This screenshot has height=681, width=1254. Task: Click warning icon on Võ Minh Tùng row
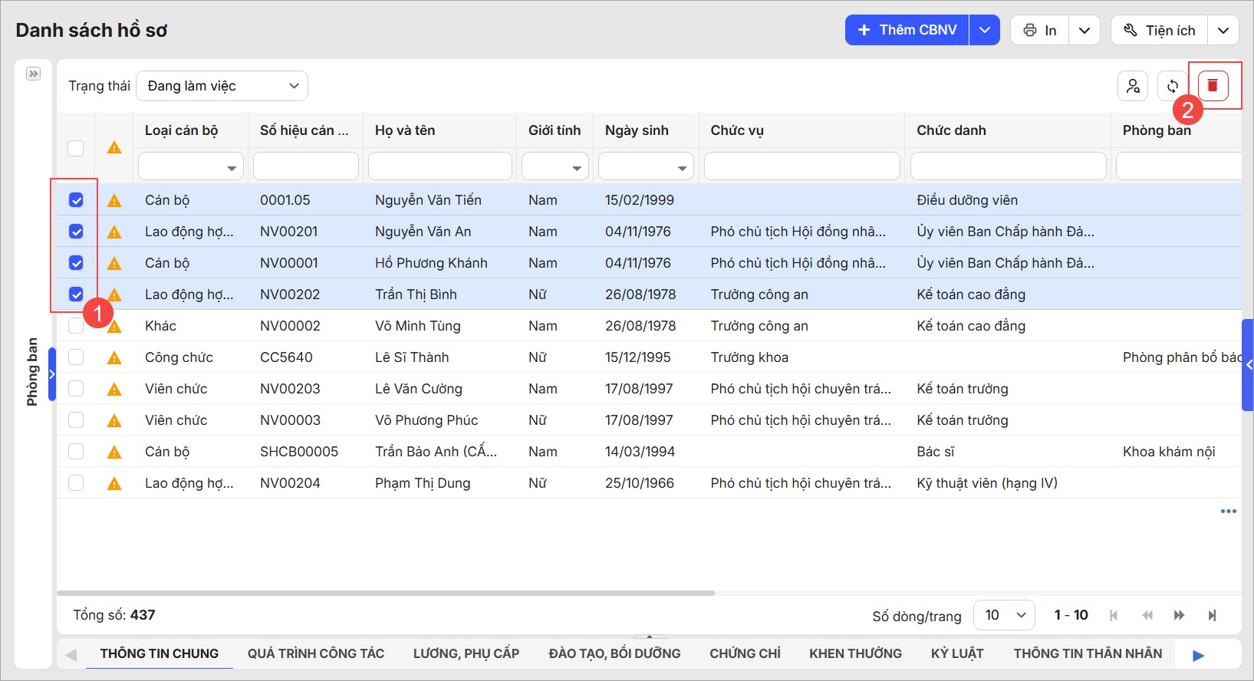tap(114, 327)
